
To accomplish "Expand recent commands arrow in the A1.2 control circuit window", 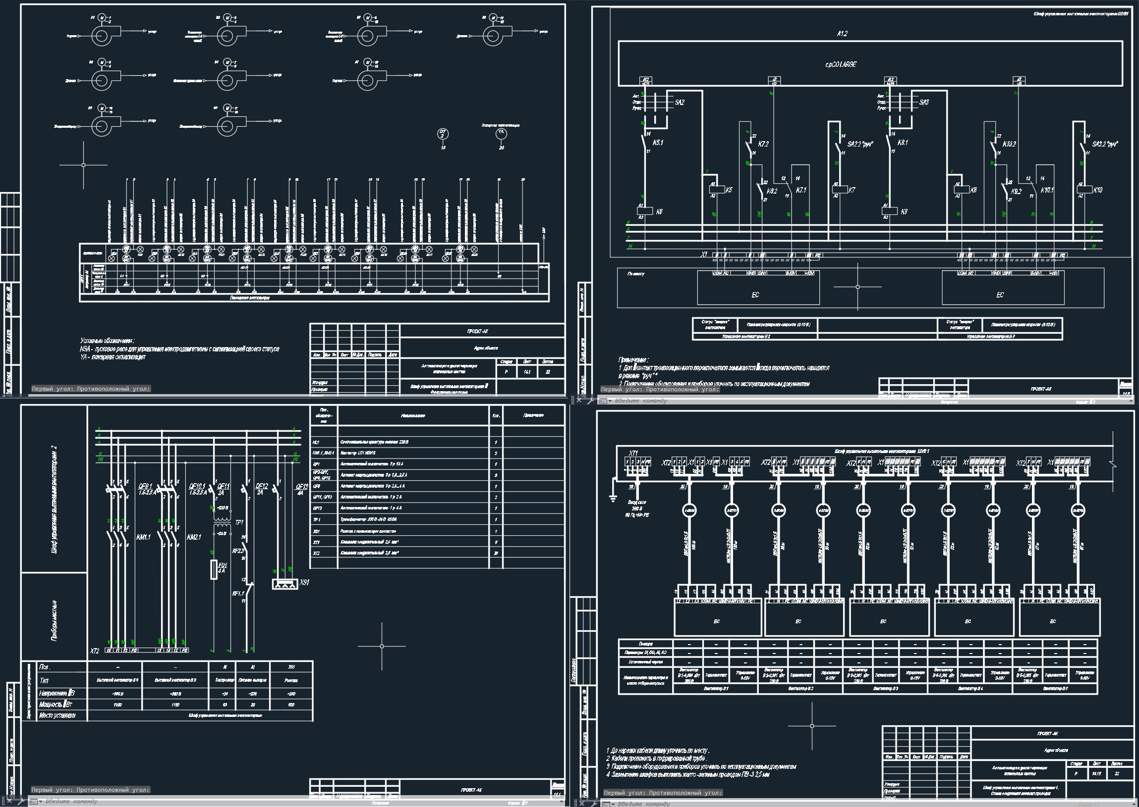I will tap(610, 401).
